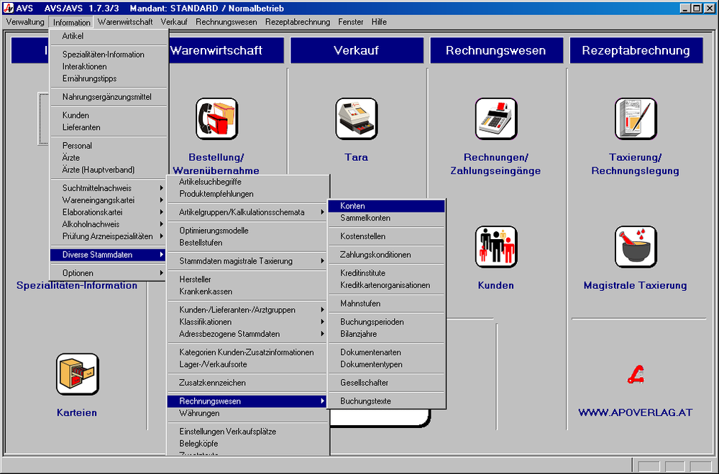Select Buchungstexte from the submenu

point(365,401)
